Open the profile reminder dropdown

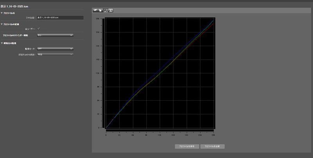55,35
